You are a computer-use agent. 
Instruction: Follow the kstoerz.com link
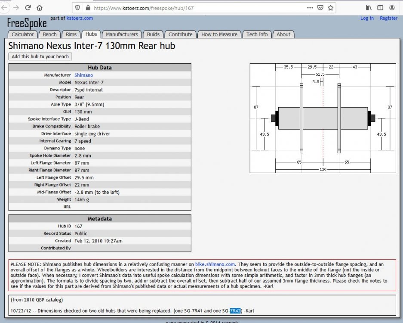(x=80, y=18)
